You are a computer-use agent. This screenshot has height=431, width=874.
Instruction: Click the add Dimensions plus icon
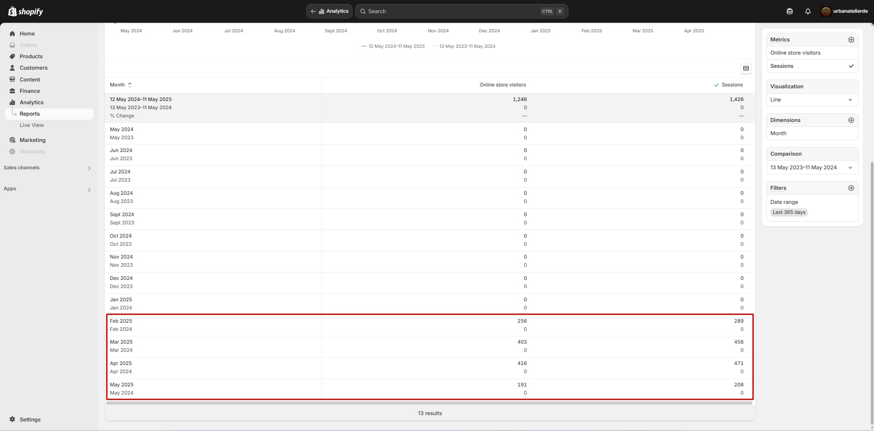(851, 120)
